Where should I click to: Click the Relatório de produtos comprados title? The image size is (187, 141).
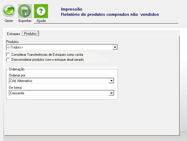(110, 14)
